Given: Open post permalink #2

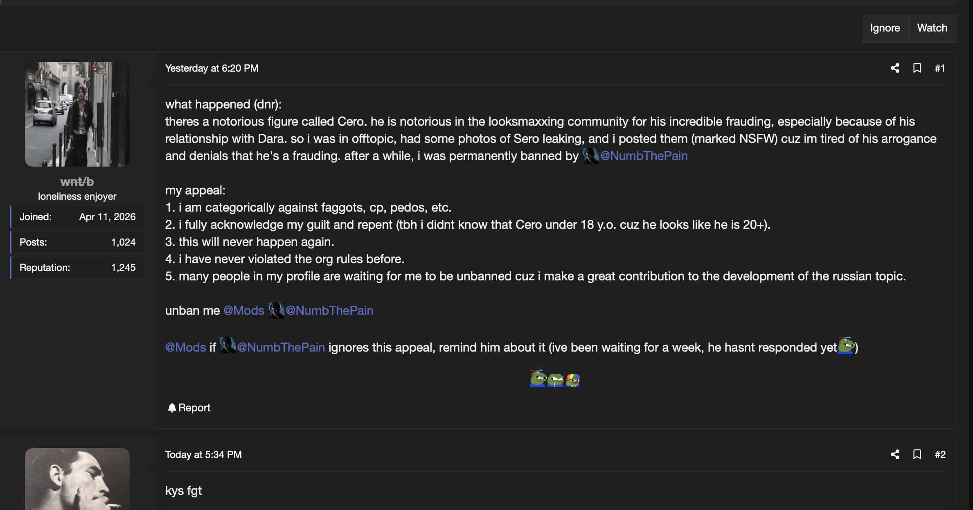Looking at the screenshot, I should 940,454.
